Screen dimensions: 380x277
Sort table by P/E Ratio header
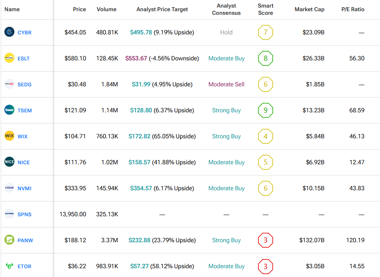[x=352, y=9]
